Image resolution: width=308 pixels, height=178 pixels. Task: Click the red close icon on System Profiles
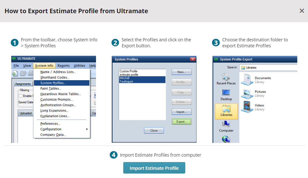(192, 59)
